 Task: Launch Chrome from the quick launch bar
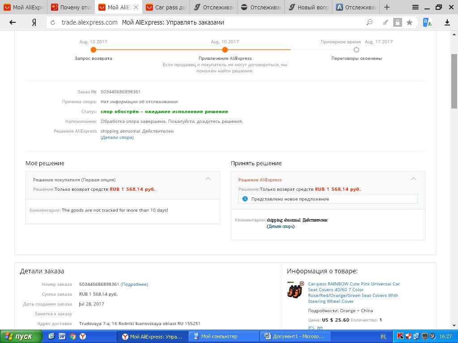72,336
